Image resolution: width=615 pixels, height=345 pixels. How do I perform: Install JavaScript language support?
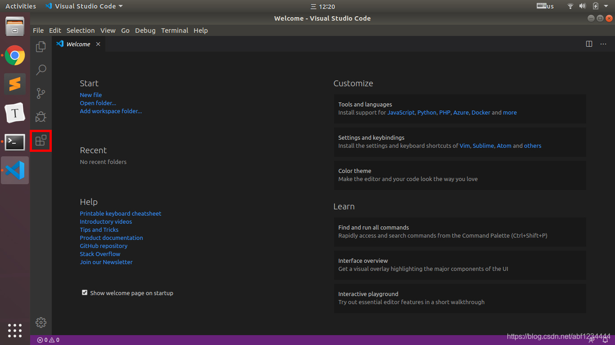pos(401,112)
